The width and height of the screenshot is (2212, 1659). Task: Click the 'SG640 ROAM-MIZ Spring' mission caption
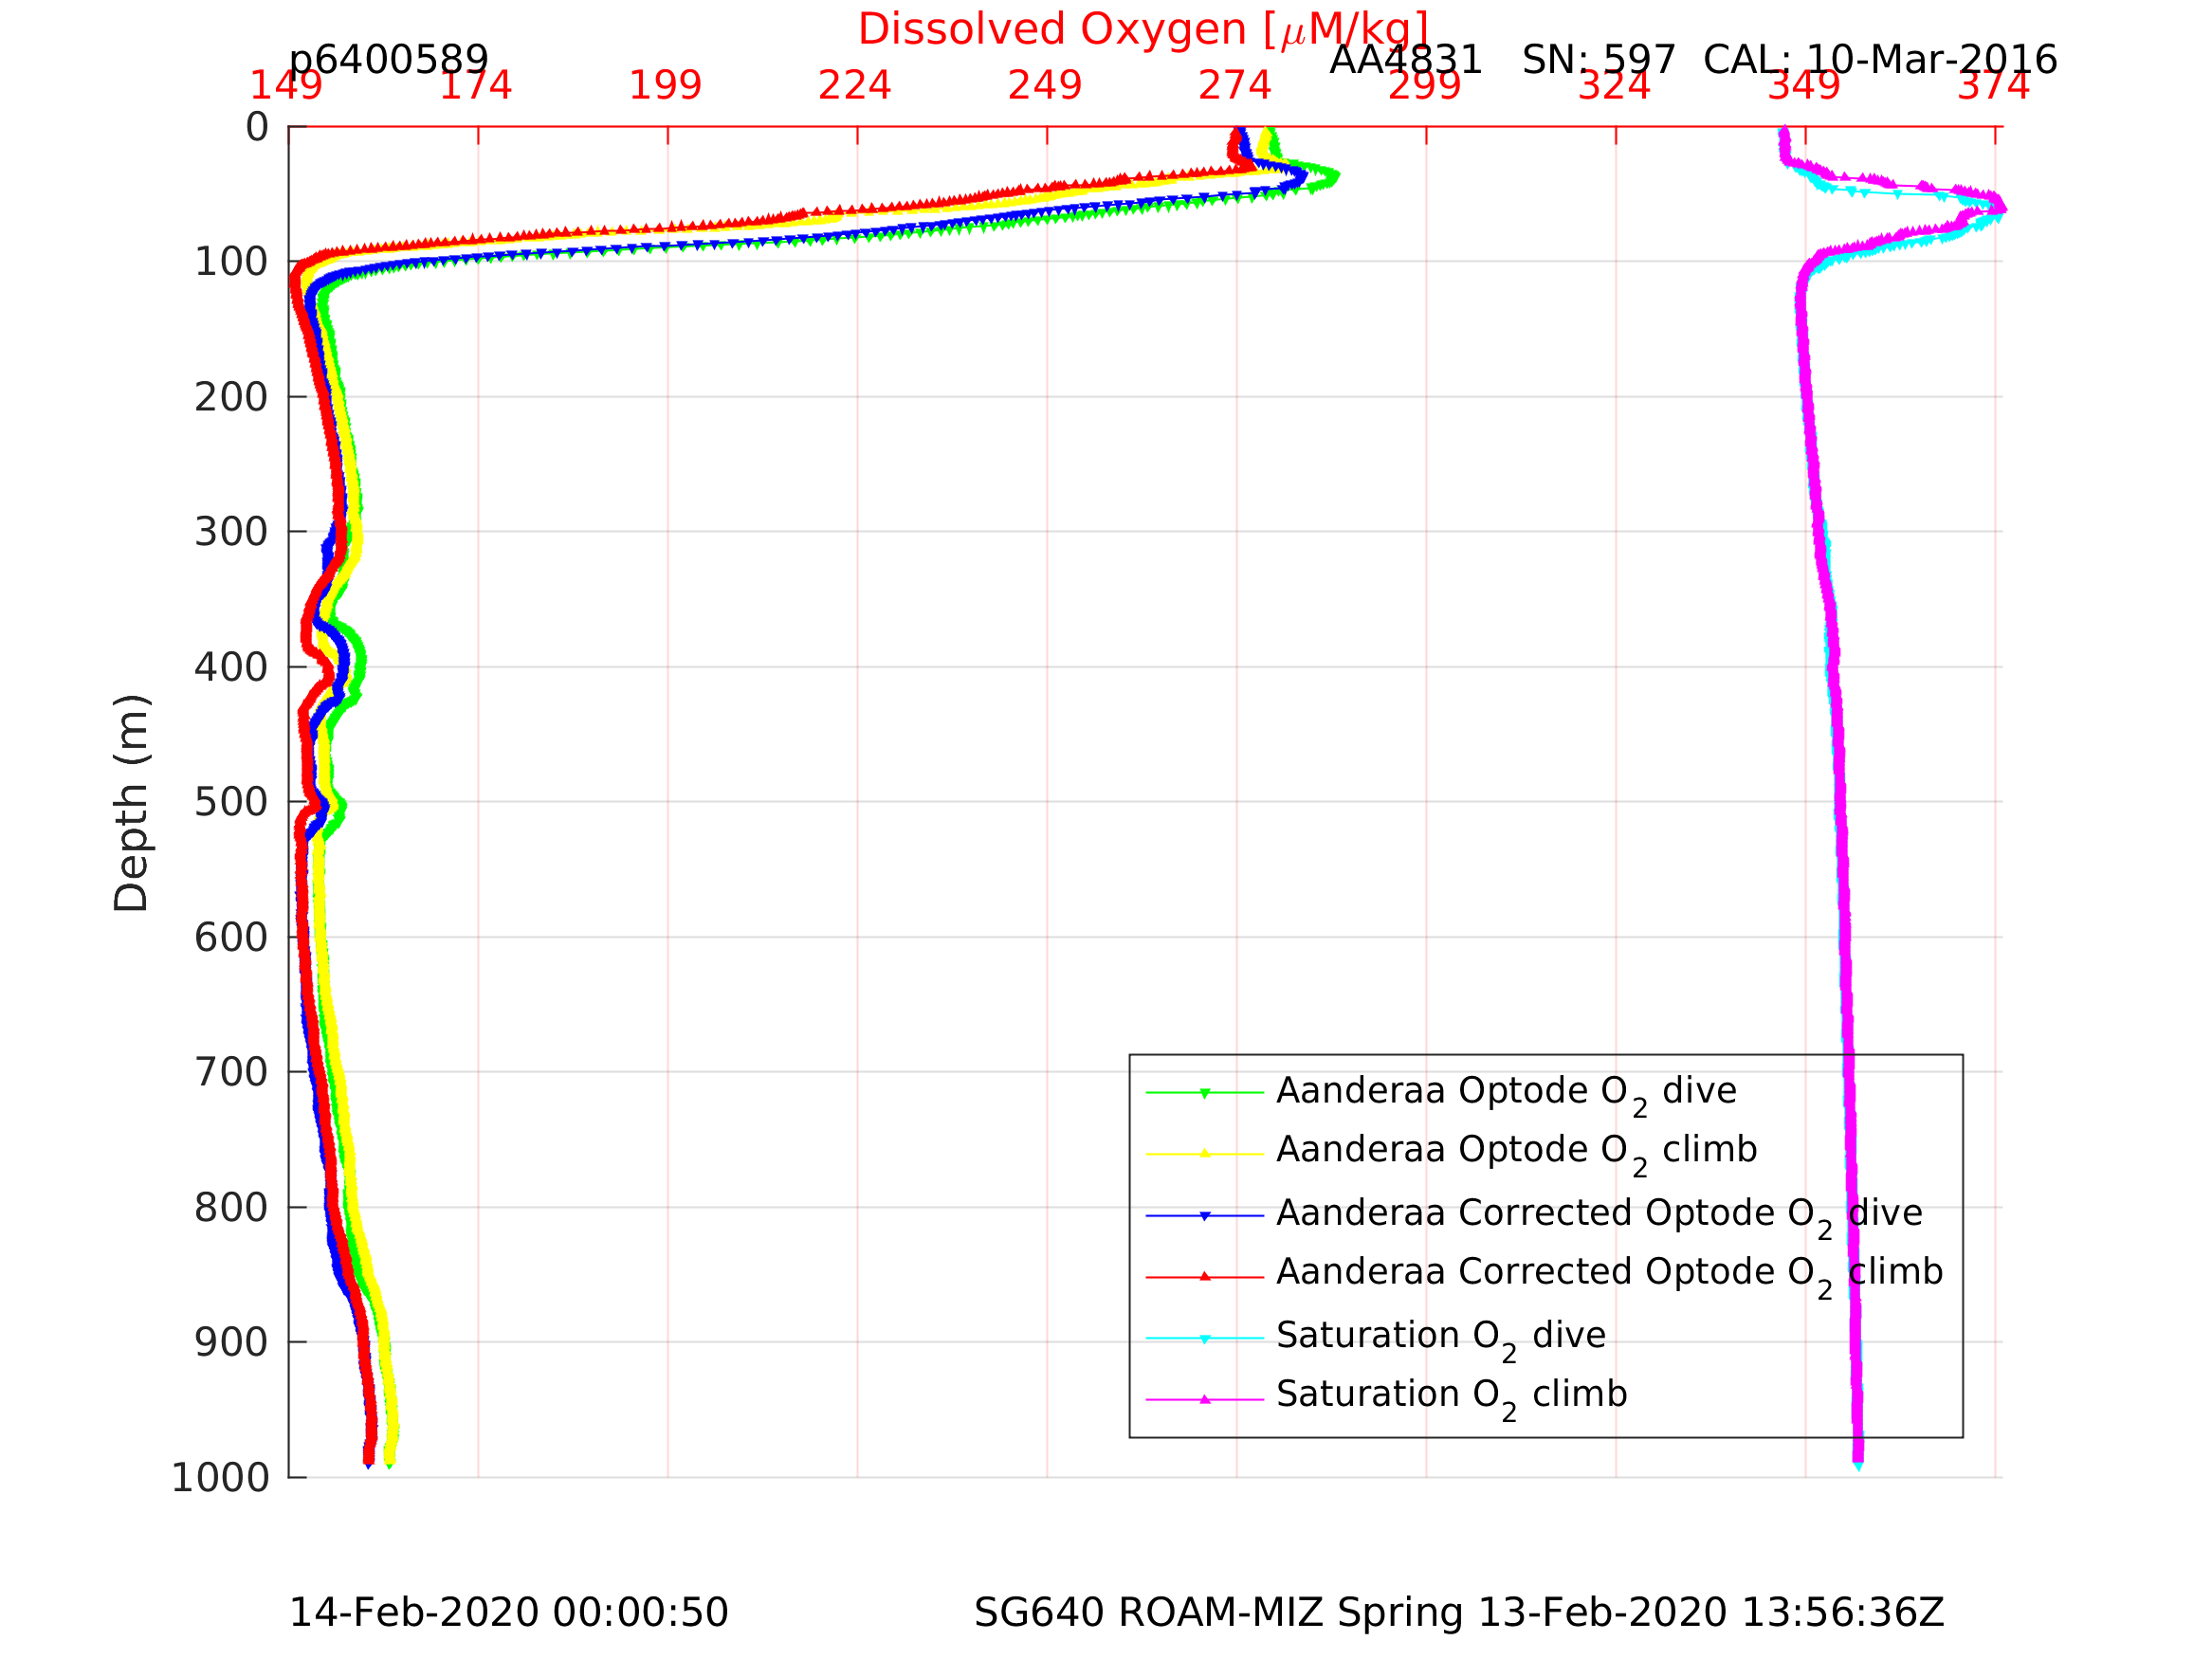pos(1220,1613)
